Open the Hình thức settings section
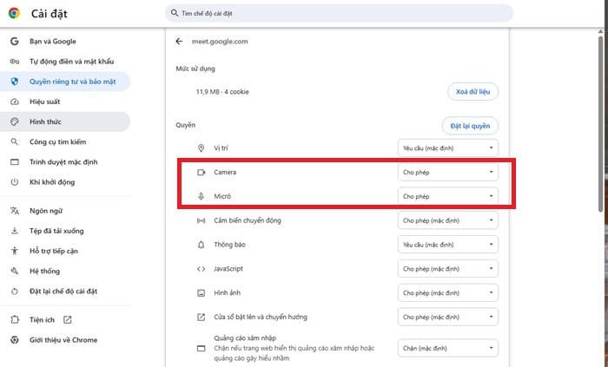608x367 pixels. [x=64, y=121]
